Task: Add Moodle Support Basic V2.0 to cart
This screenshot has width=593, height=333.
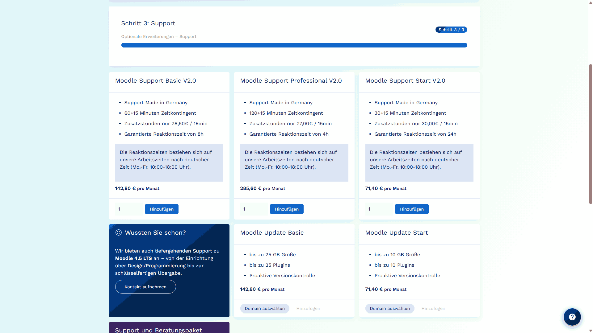Action: 162,209
